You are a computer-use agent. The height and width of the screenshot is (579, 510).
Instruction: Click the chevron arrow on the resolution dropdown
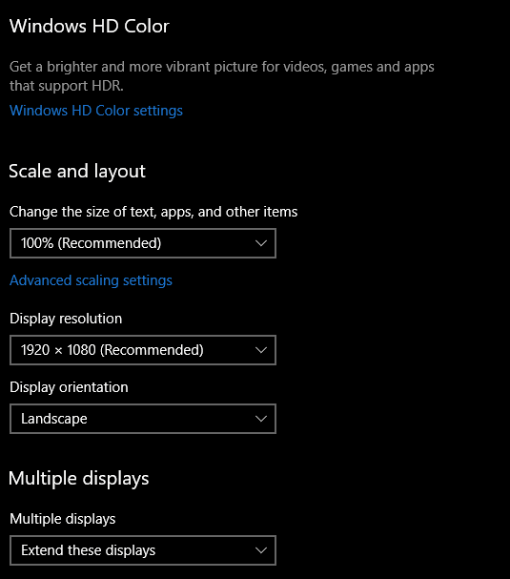[261, 350]
